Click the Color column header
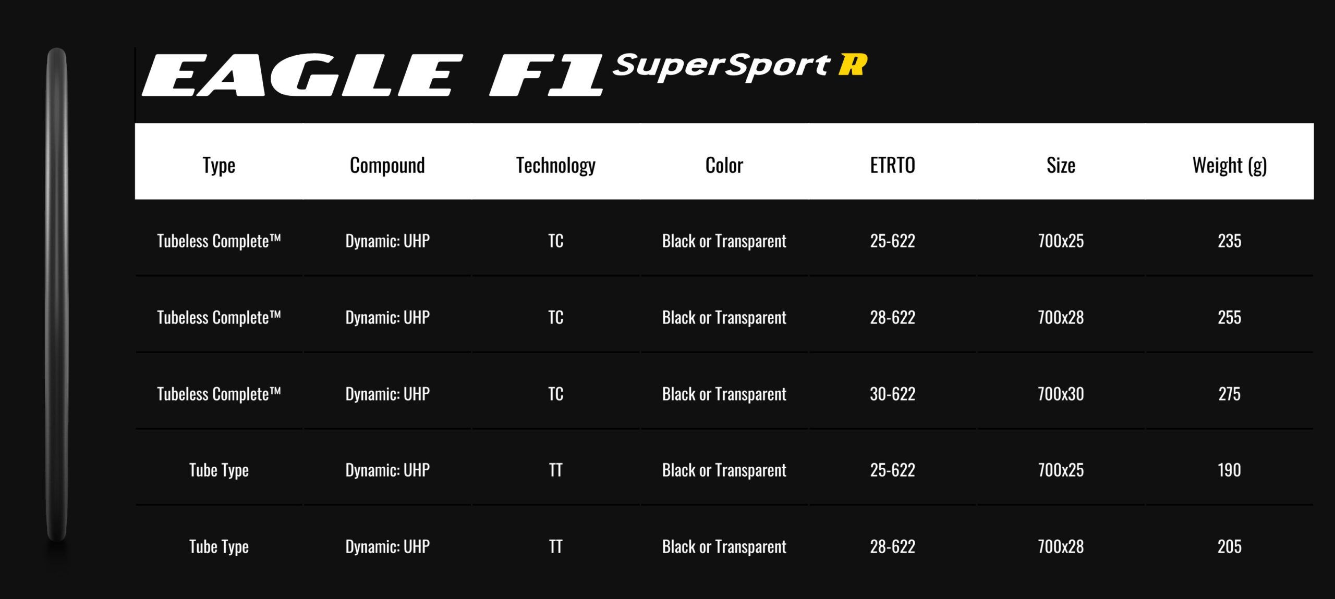1335x599 pixels. (x=724, y=165)
